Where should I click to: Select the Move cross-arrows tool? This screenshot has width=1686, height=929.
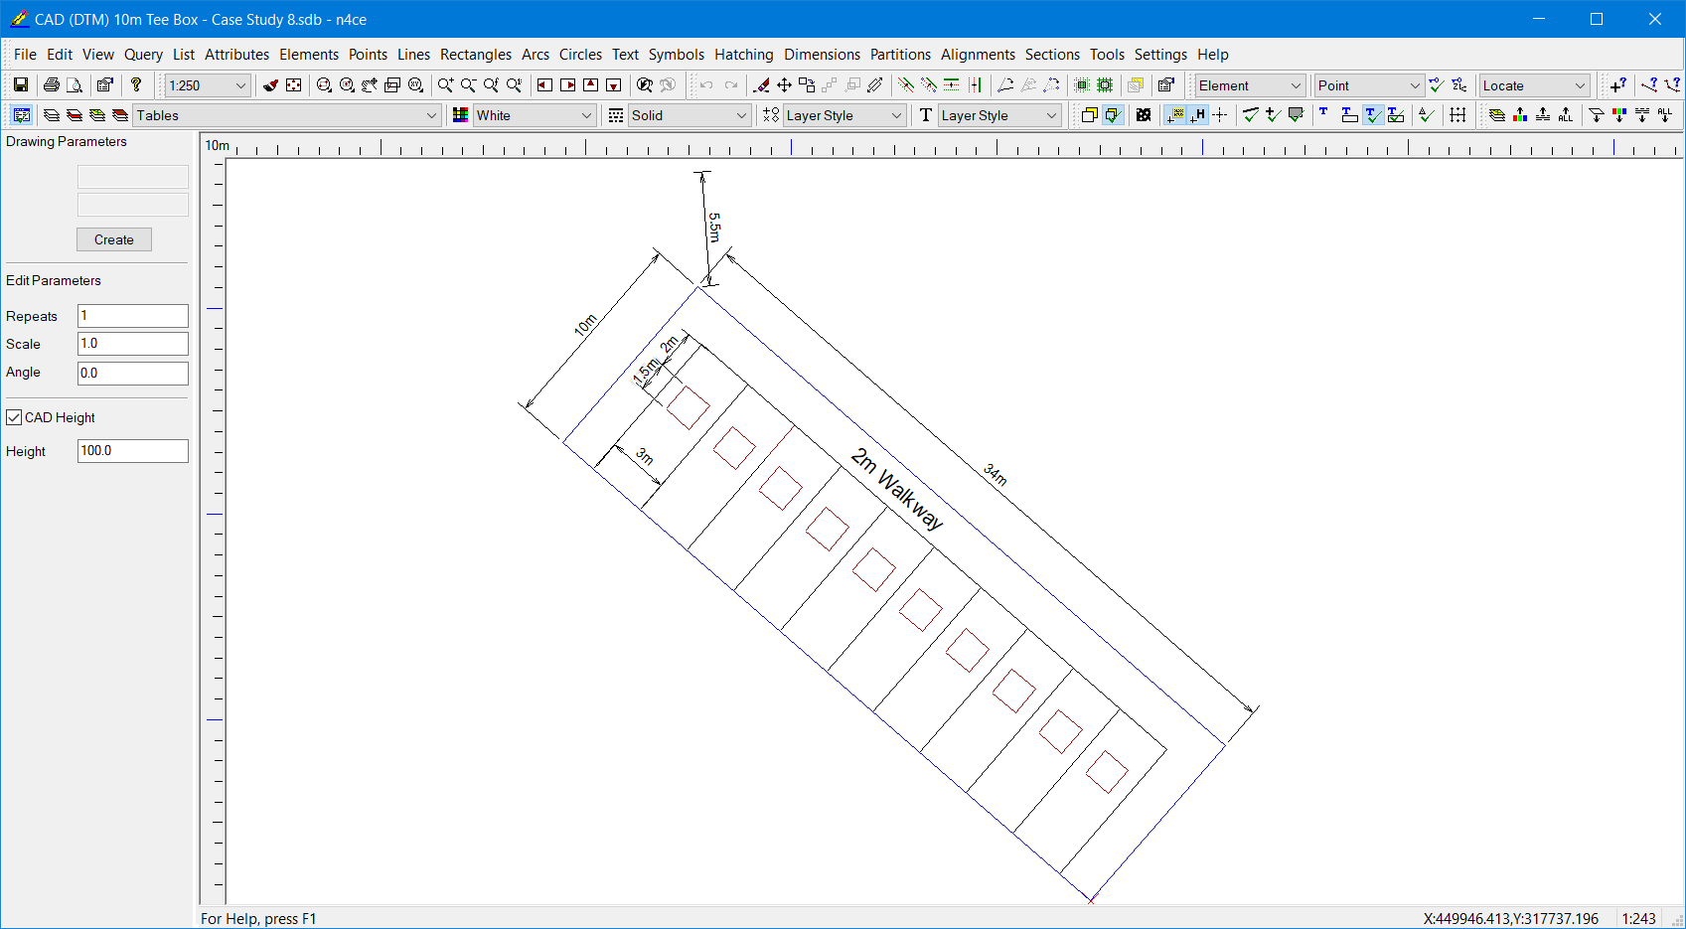pyautogui.click(x=784, y=85)
